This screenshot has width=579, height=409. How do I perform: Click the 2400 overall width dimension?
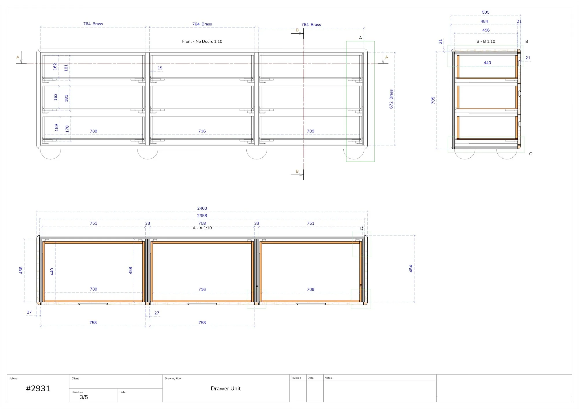pos(202,208)
